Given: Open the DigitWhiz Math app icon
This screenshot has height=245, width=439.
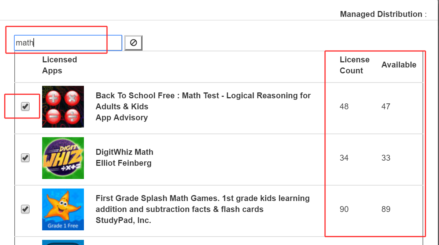Looking at the screenshot, I should coord(63,158).
